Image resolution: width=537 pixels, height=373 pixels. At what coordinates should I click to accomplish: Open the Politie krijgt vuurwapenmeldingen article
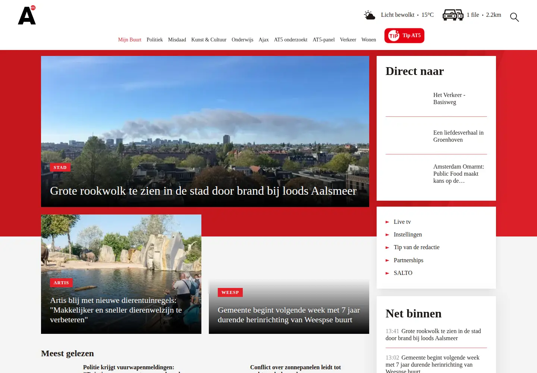pyautogui.click(x=129, y=368)
